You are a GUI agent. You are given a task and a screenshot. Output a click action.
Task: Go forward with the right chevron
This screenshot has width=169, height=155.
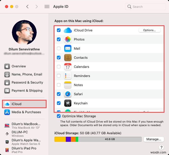click(x=37, y=7)
